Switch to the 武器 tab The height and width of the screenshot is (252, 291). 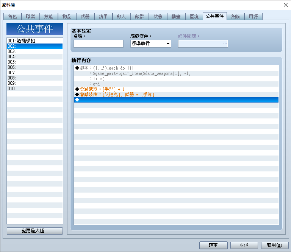tap(85, 17)
